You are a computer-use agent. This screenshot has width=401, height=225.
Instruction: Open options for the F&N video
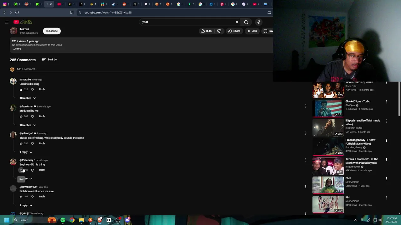pyautogui.click(x=386, y=179)
